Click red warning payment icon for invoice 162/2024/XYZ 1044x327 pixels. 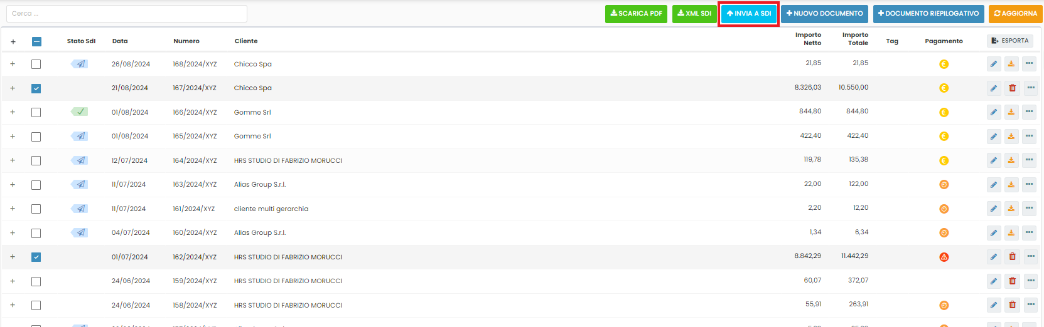tap(944, 257)
